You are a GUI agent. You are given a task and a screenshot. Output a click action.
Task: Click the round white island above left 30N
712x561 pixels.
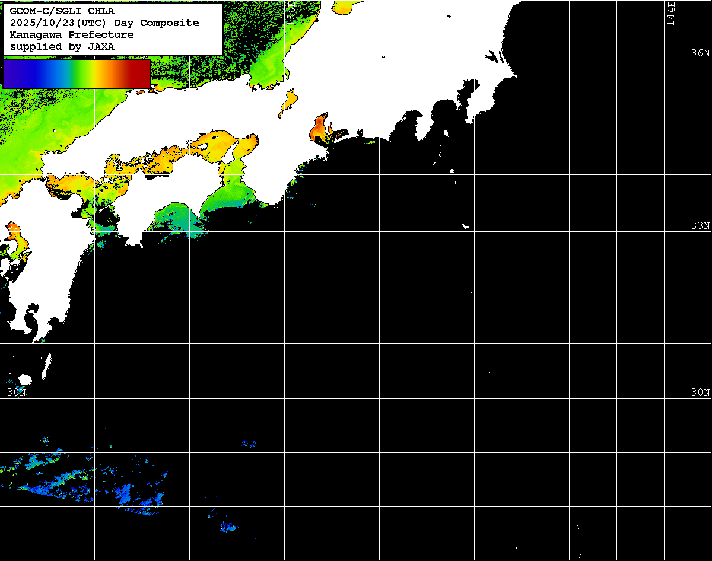[25, 380]
